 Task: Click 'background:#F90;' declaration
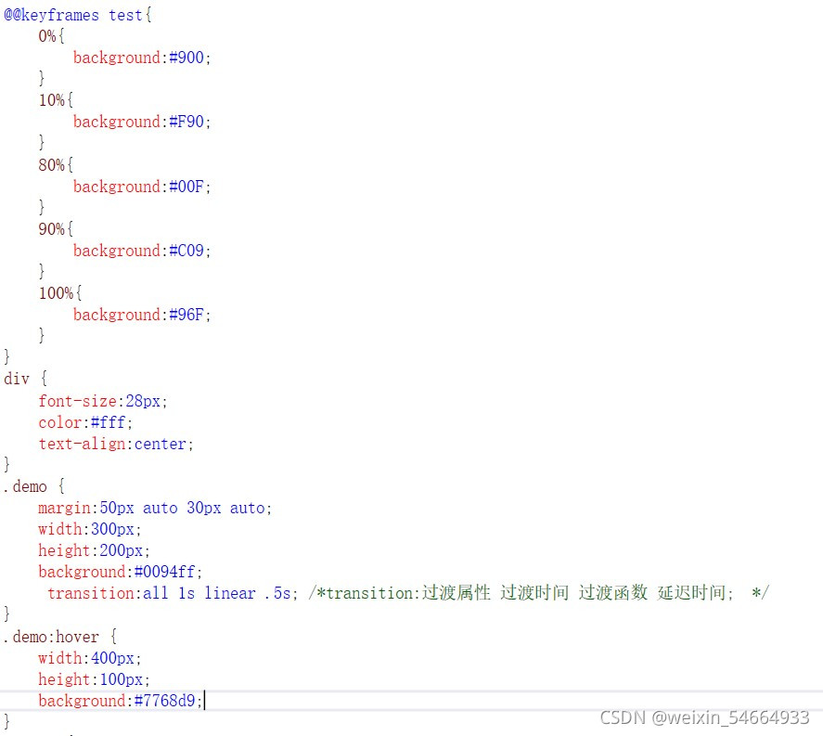pos(142,122)
